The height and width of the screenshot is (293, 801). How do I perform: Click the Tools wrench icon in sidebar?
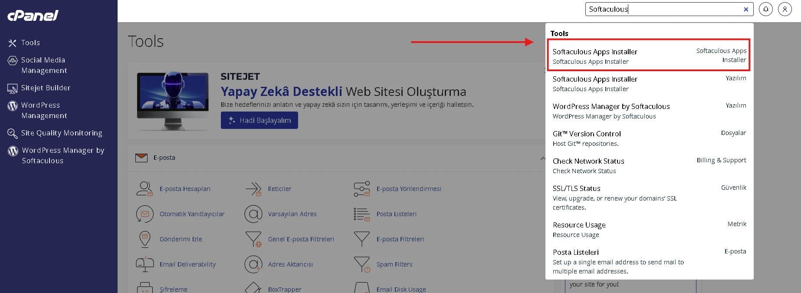coord(13,43)
